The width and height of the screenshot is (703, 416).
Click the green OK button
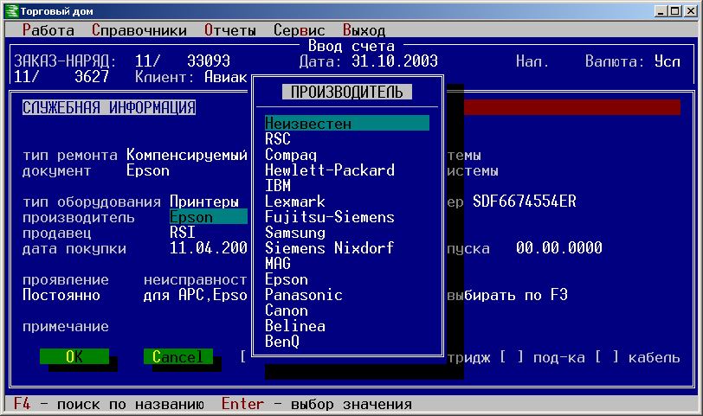click(74, 356)
